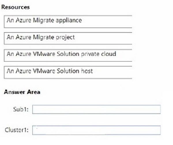Focus the right end of Cluster1 field
The image size is (173, 145).
tap(155, 130)
